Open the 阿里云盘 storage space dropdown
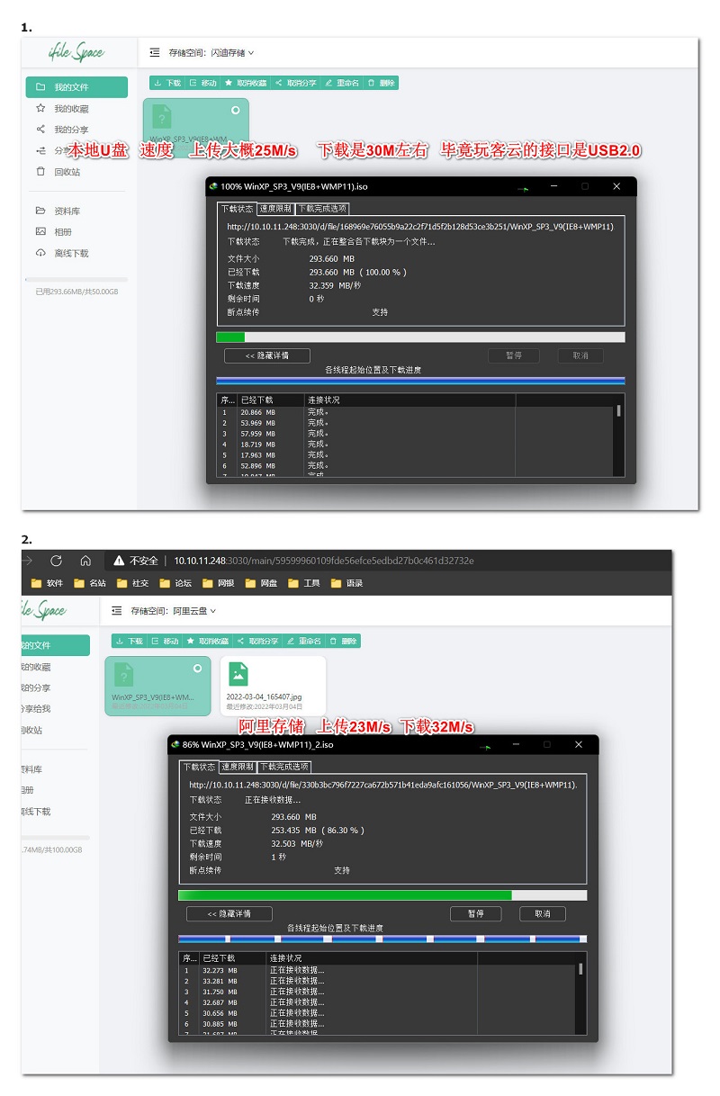The width and height of the screenshot is (720, 1096). point(174,611)
